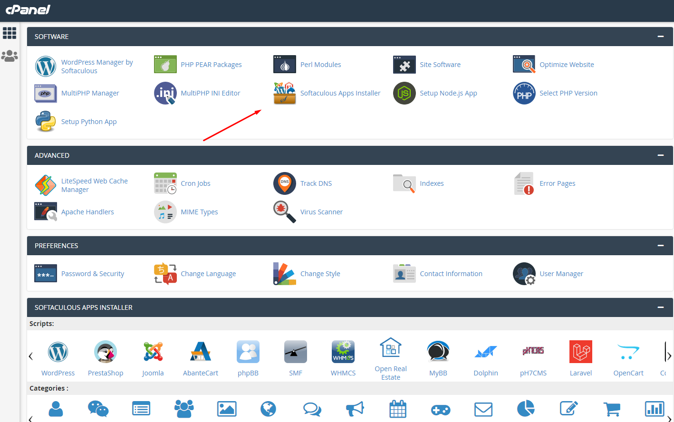674x422 pixels.
Task: Click the Change Style color swatch icon
Action: pos(285,274)
